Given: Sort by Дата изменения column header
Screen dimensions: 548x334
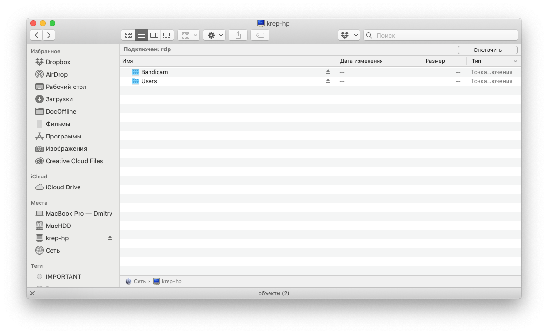Looking at the screenshot, I should coord(361,61).
